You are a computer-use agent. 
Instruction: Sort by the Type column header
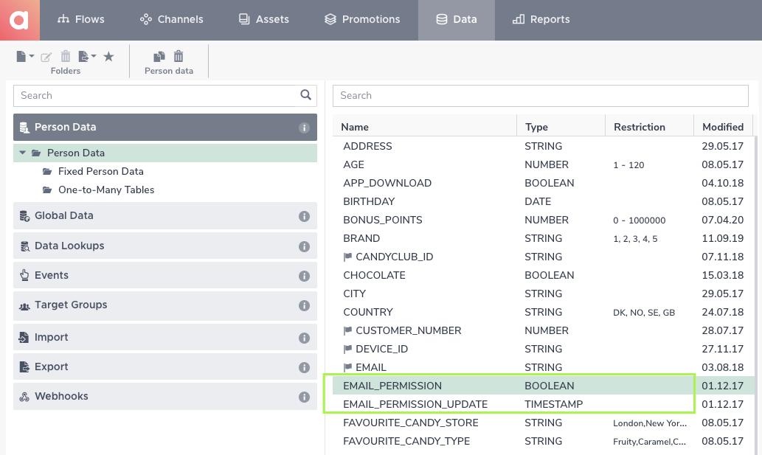click(561, 127)
